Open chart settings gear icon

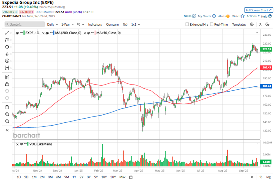[x=252, y=24]
